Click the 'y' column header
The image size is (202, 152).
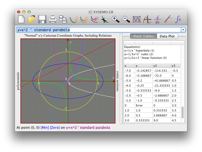click(x=144, y=66)
